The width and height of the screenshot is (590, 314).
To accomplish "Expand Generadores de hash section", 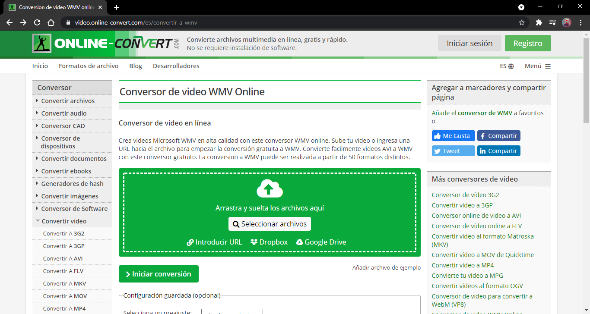I will [x=72, y=184].
